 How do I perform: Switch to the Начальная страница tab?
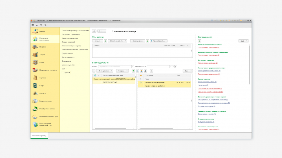pyautogui.click(x=39, y=136)
